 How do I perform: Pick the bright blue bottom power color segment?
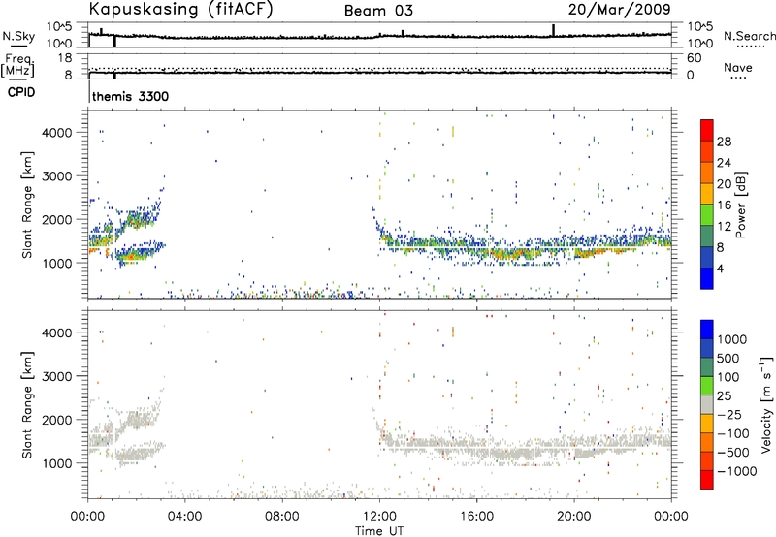(x=707, y=279)
